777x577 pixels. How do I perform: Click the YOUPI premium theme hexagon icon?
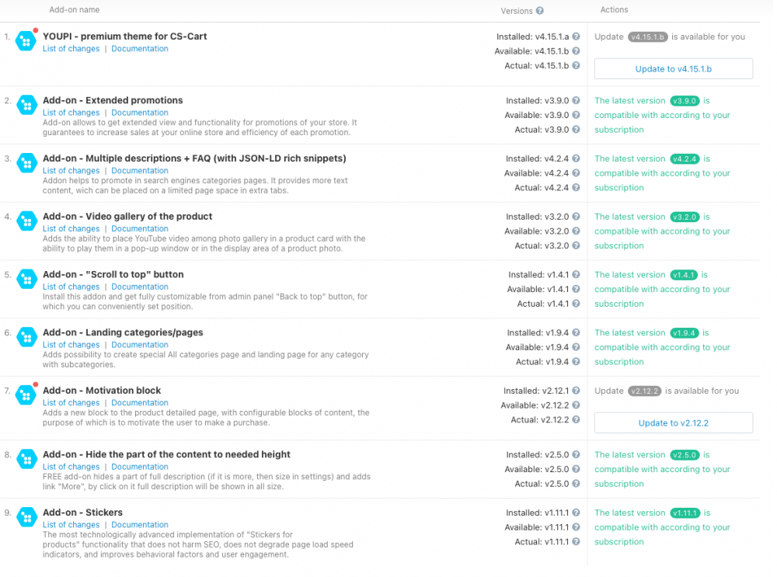click(27, 41)
